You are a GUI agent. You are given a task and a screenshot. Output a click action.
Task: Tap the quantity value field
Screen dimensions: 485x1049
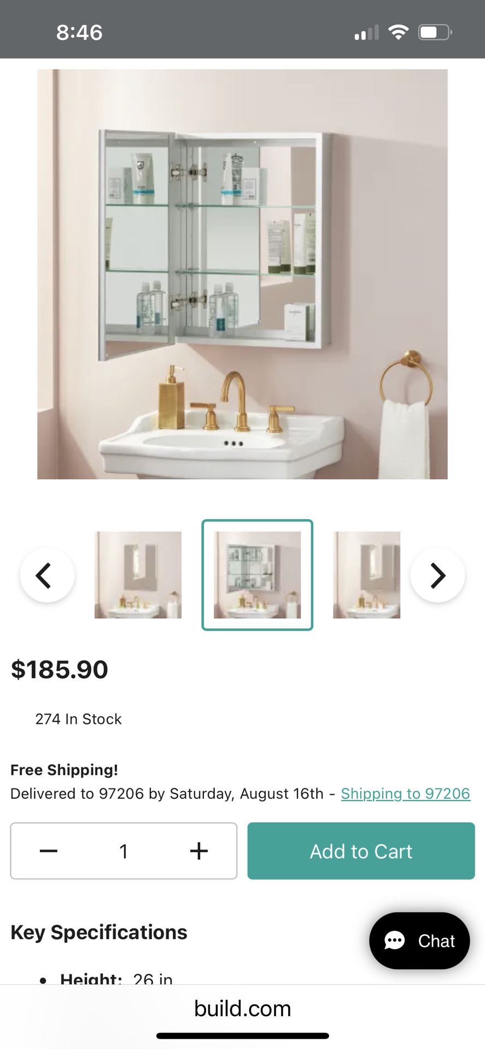pyautogui.click(x=124, y=851)
